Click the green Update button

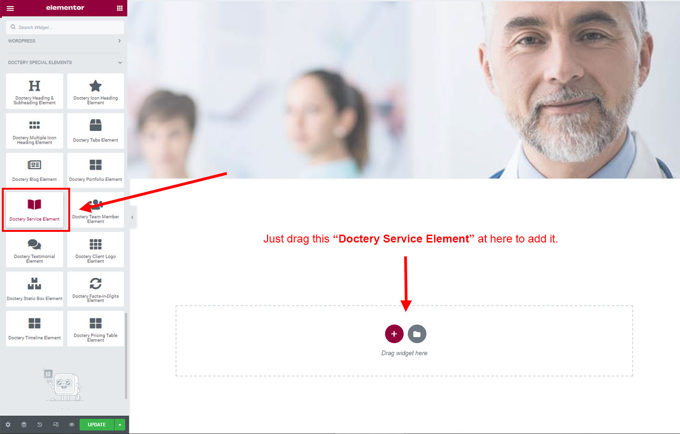click(97, 425)
